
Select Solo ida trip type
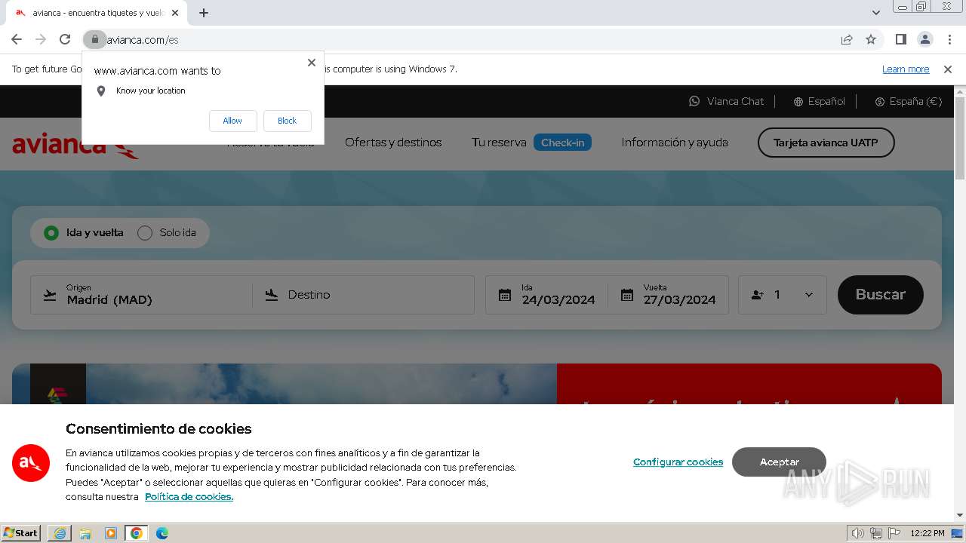pos(167,232)
